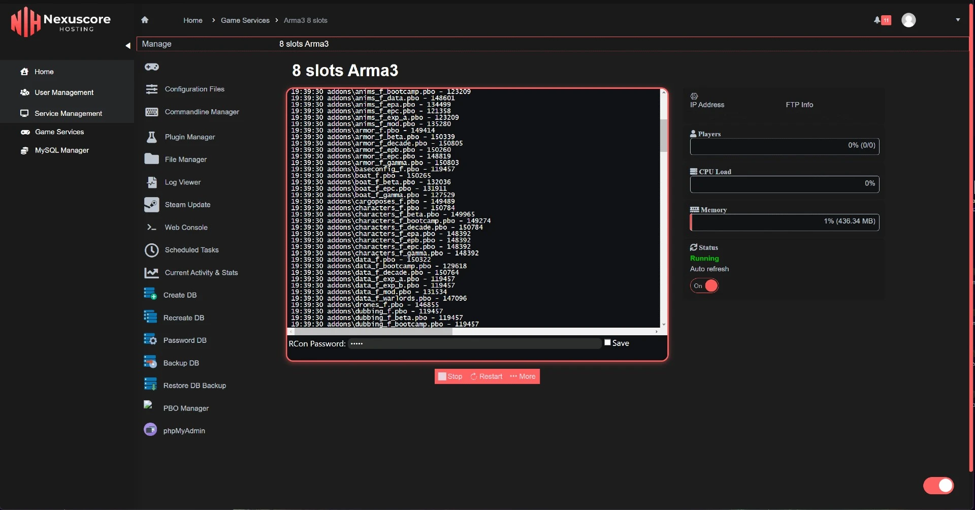This screenshot has height=510, width=975.
Task: Go to Game Services breadcrumb link
Action: [x=245, y=20]
